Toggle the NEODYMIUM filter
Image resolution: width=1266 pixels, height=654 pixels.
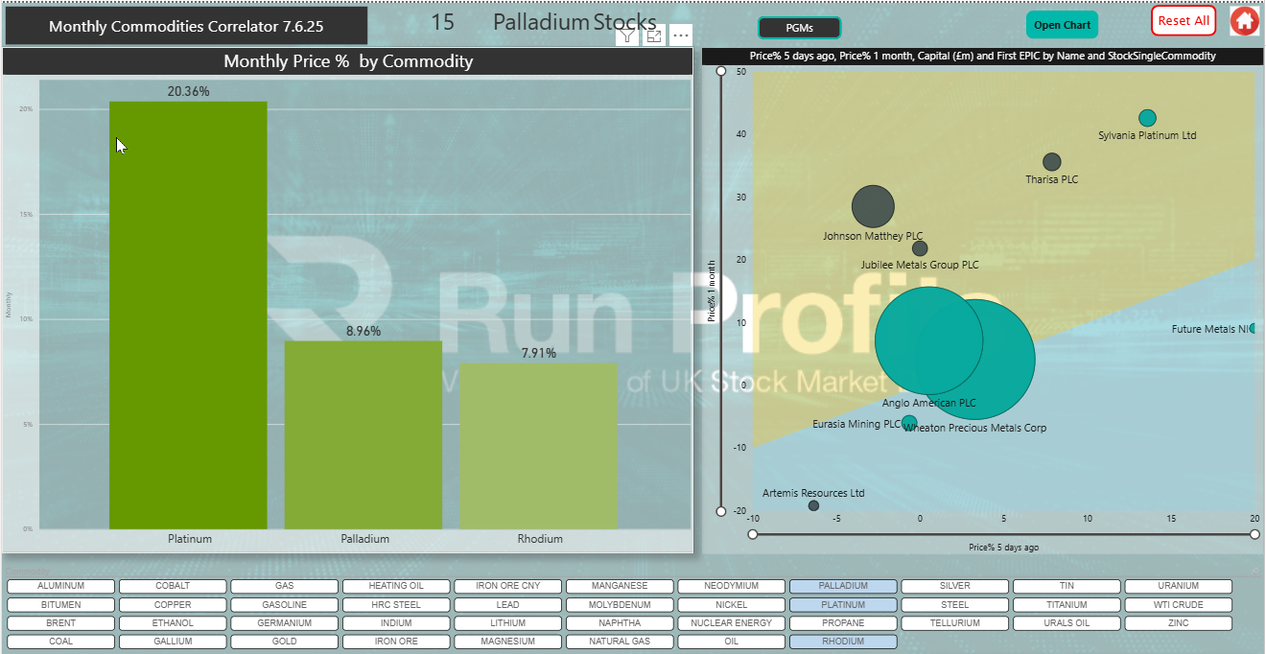tap(732, 586)
